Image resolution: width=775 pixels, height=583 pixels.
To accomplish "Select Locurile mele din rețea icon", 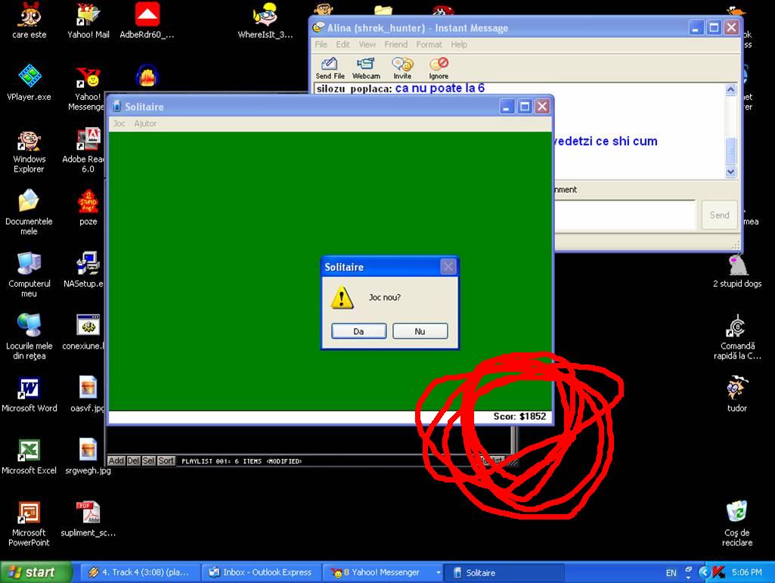I will 29,337.
